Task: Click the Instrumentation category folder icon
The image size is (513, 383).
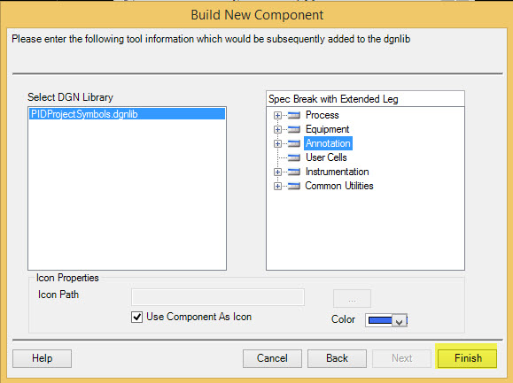Action: click(x=294, y=172)
